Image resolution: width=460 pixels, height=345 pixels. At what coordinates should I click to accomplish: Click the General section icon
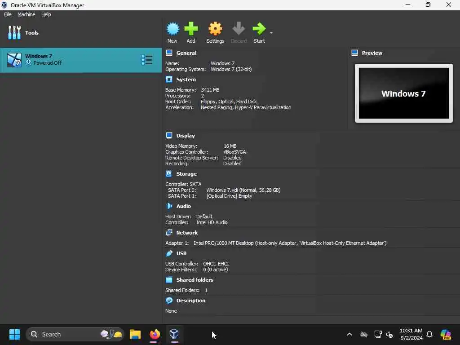(169, 53)
